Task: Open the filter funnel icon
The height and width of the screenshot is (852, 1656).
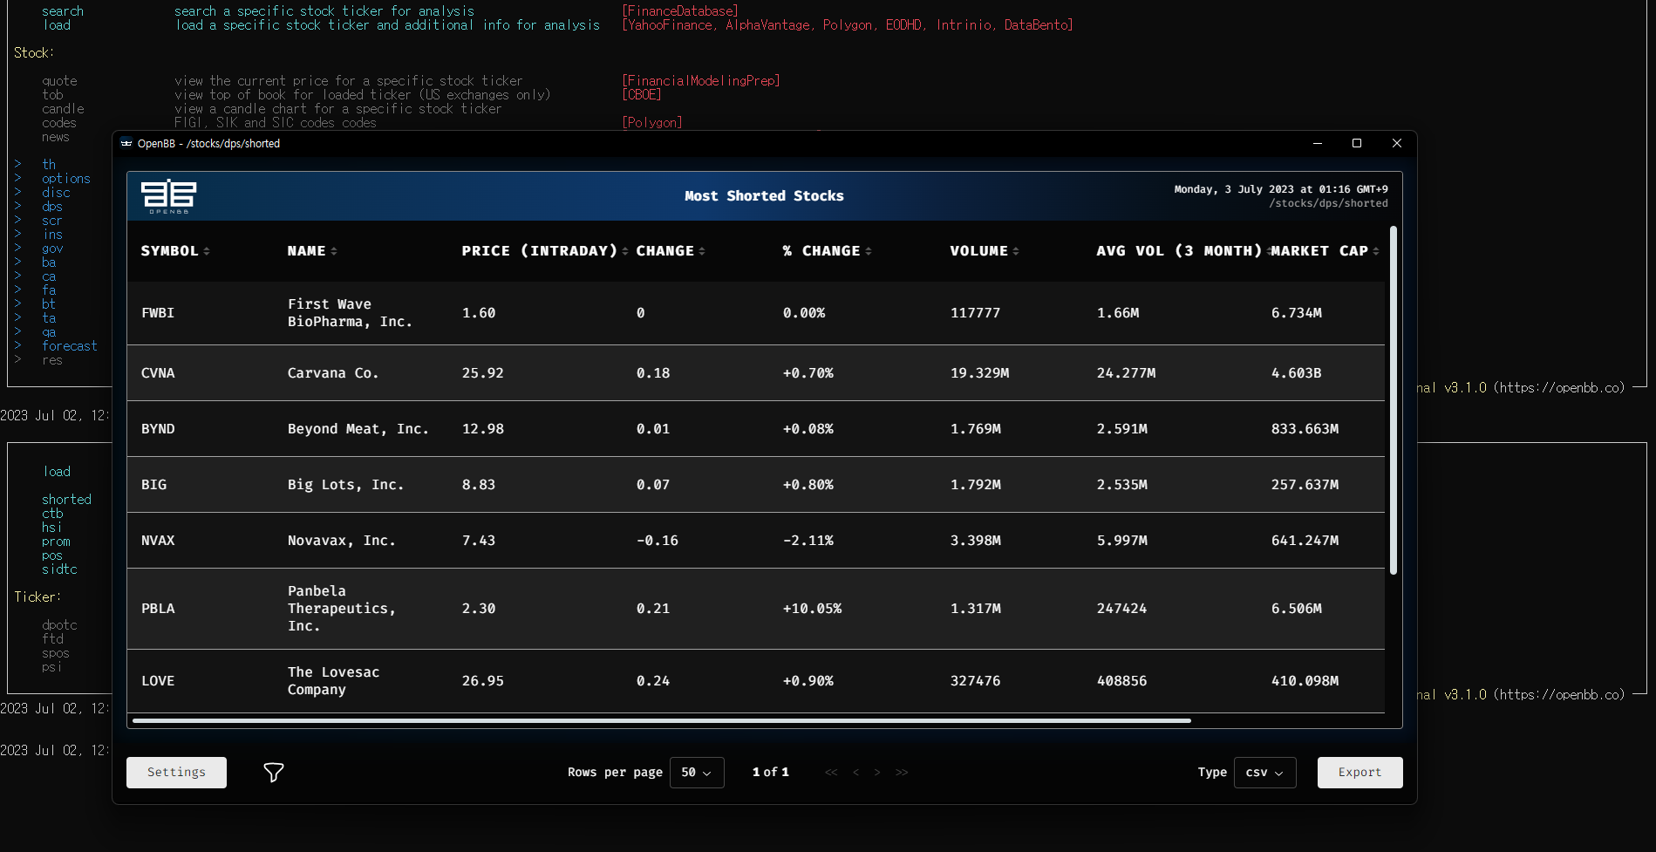Action: [274, 773]
